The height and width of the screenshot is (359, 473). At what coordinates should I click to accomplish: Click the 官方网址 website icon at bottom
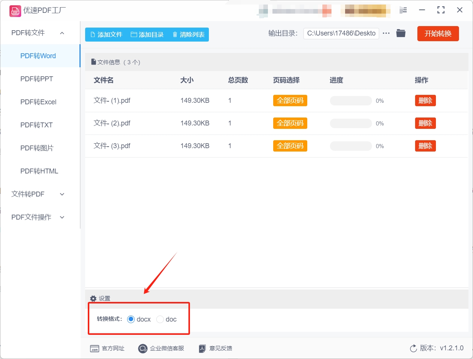point(94,348)
